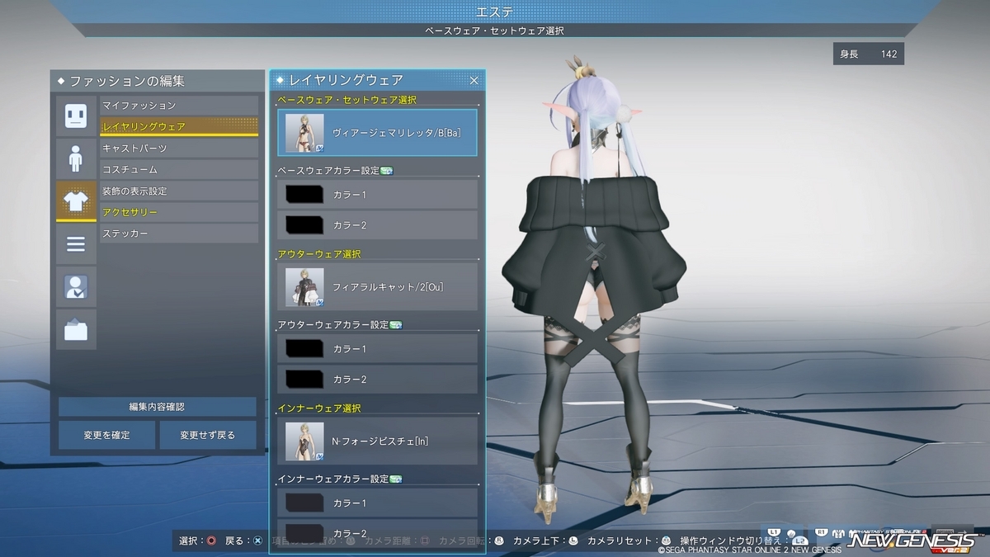Viewport: 990px width, 557px height.
Task: Click ファッションの編集 panel title
Action: coord(127,81)
